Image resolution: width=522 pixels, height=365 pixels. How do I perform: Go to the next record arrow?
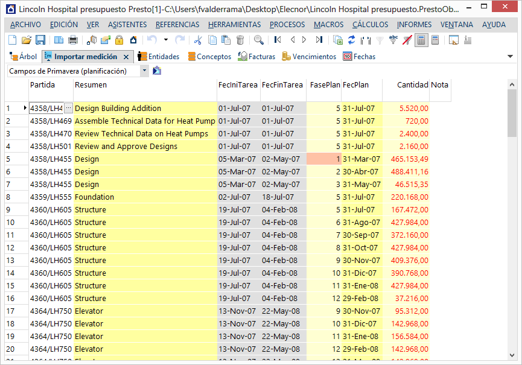(304, 40)
